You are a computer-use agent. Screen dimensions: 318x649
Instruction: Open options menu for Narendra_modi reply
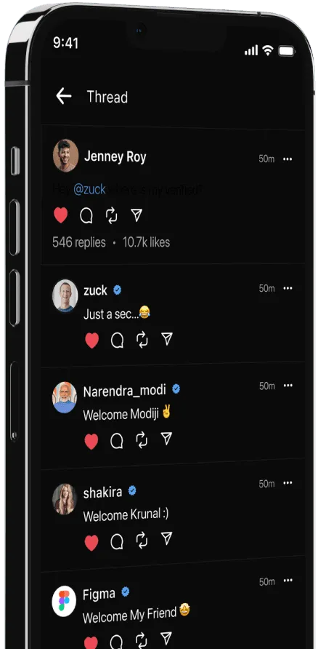coord(288,386)
